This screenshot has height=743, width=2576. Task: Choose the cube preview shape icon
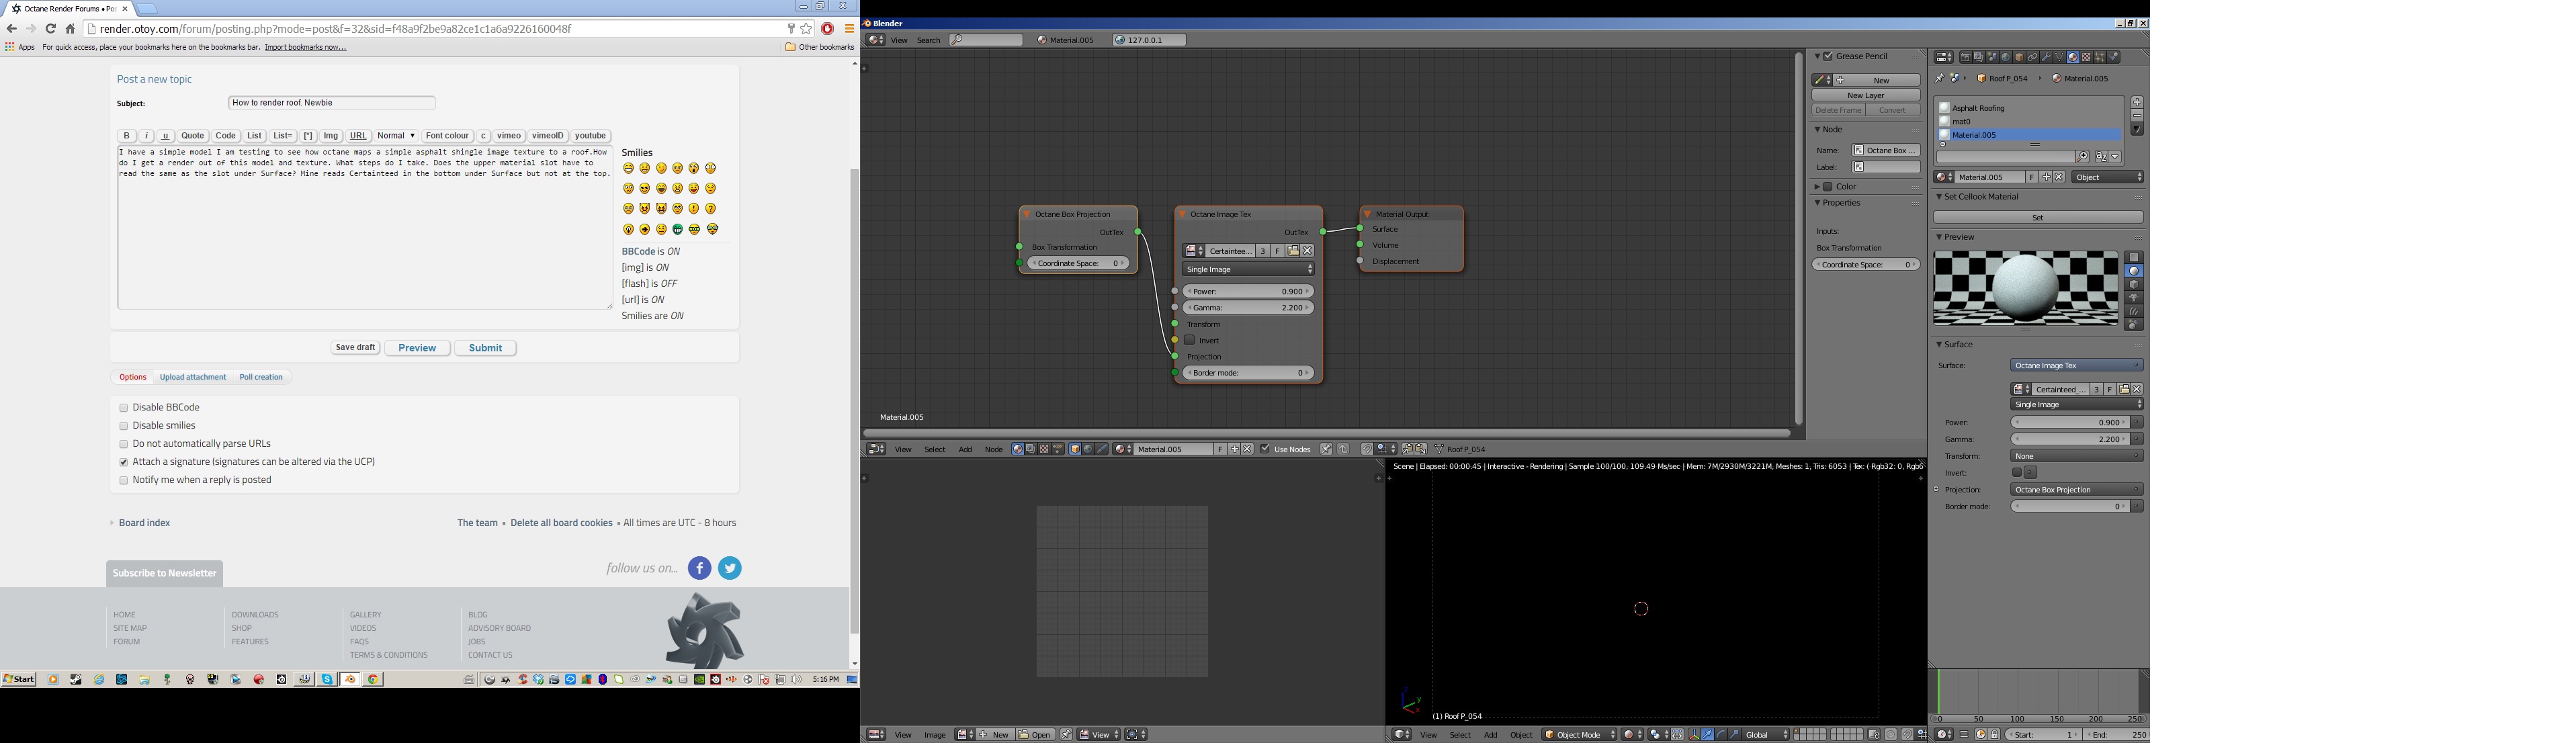pos(2134,285)
